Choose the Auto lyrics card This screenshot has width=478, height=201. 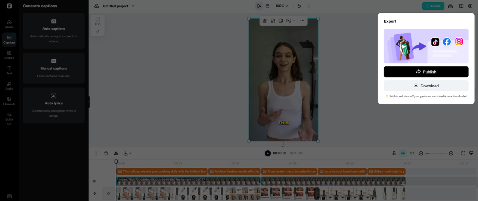point(54,105)
